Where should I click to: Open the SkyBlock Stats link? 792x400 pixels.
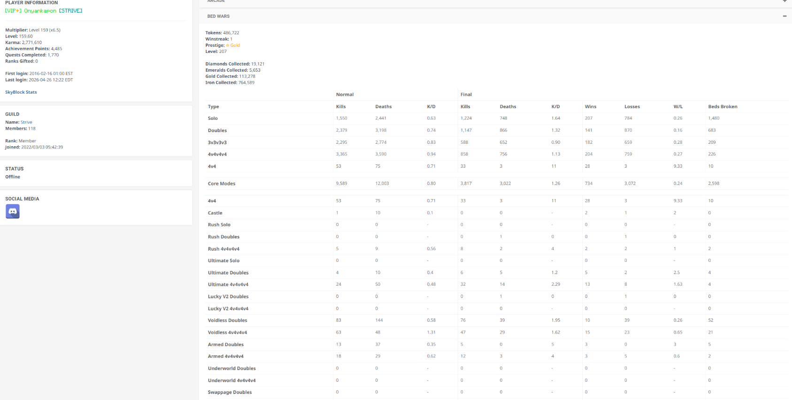point(21,92)
